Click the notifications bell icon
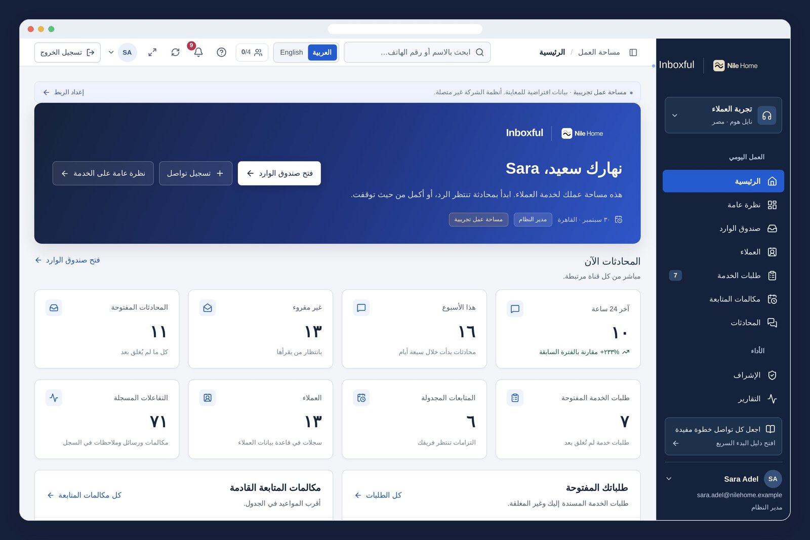810x540 pixels. point(198,52)
